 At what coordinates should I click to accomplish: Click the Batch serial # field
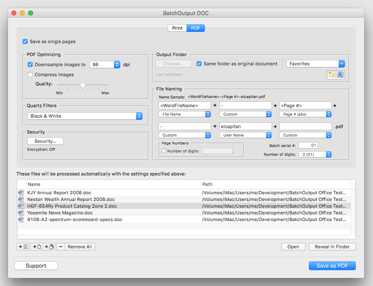point(308,145)
